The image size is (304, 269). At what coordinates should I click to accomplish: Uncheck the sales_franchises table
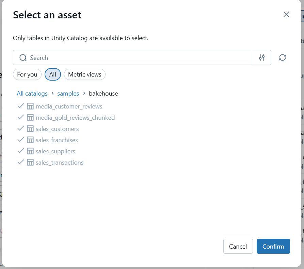click(x=21, y=140)
